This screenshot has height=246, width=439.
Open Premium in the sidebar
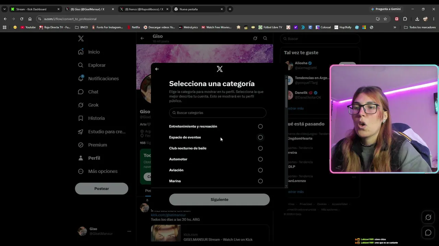tap(93, 145)
